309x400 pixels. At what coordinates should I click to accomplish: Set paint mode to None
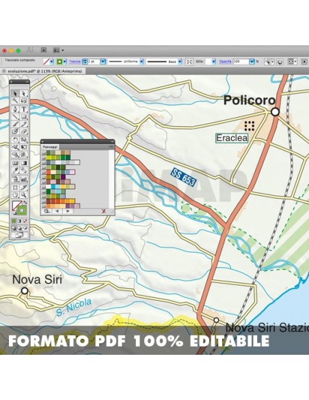25,221
